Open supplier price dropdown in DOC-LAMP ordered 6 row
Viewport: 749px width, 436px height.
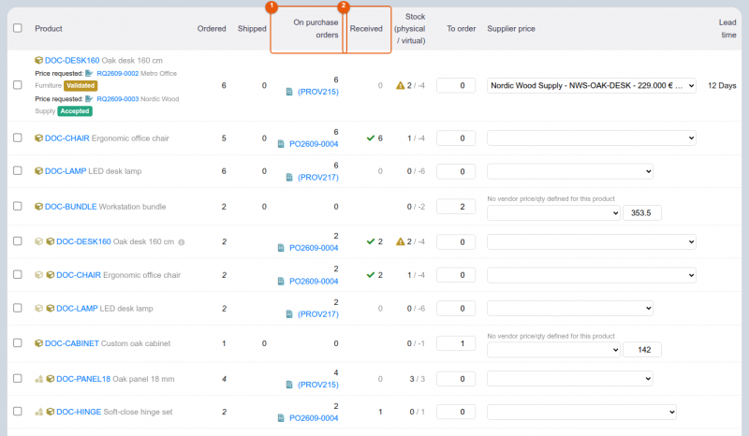(x=570, y=171)
